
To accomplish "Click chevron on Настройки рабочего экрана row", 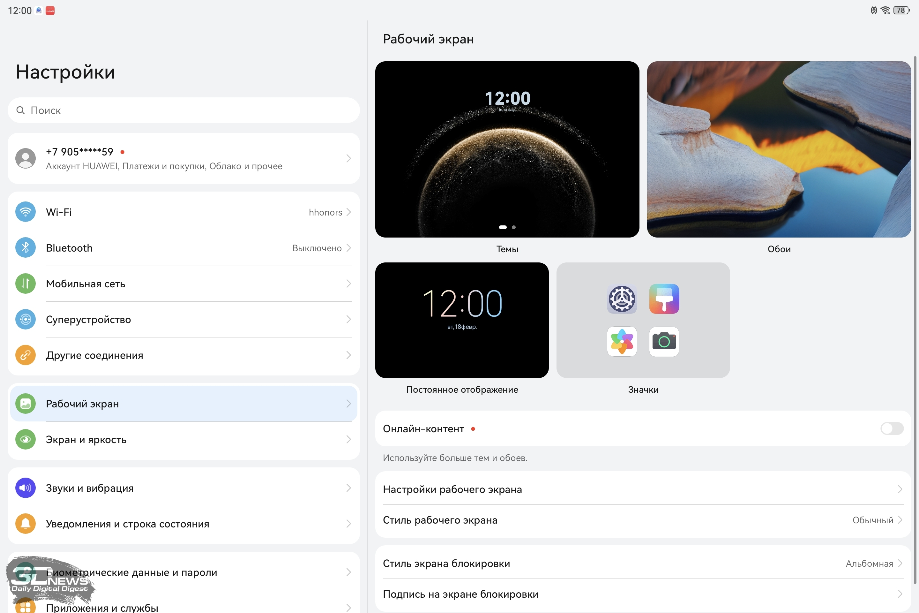I will pyautogui.click(x=900, y=489).
